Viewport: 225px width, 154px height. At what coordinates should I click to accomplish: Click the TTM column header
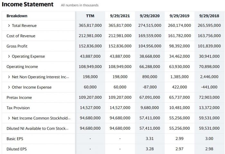point(90,16)
